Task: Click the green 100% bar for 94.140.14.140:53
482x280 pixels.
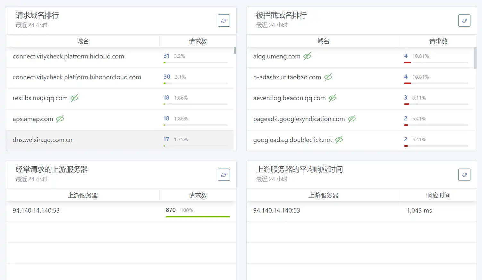Action: 198,216
